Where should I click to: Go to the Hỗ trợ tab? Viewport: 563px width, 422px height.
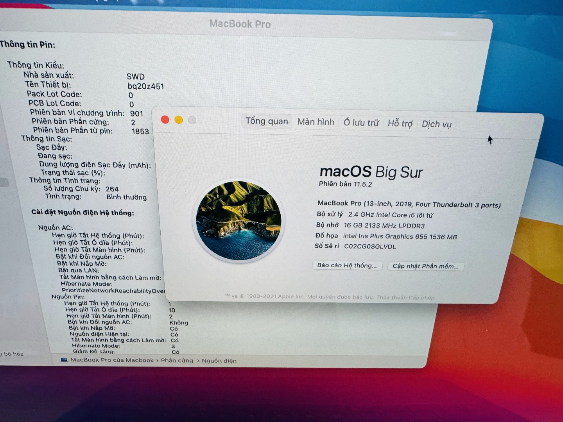[x=400, y=123]
